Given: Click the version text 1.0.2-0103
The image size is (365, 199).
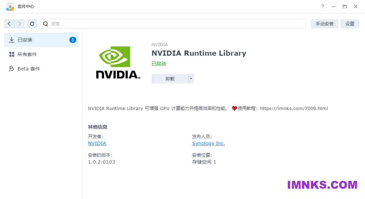Looking at the screenshot, I should [102, 162].
